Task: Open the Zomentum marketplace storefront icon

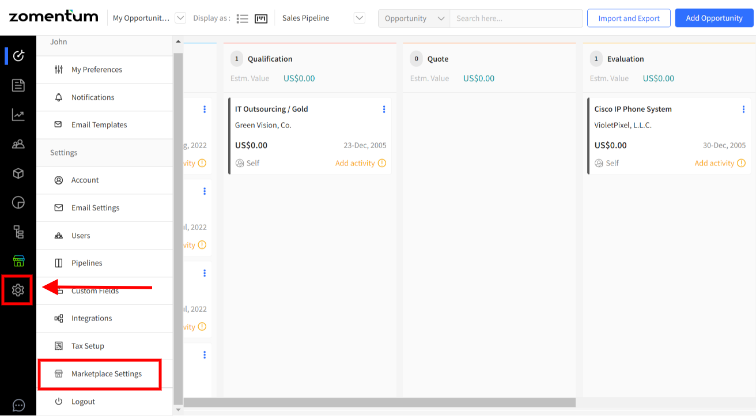Action: click(18, 261)
